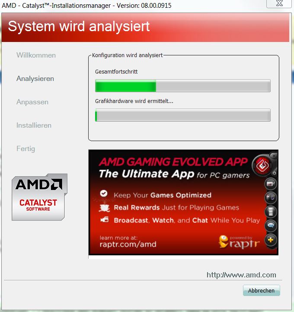Screen dimensions: 294x312
Task: Click raptr.com/amd text in the banner
Action: 128,244
